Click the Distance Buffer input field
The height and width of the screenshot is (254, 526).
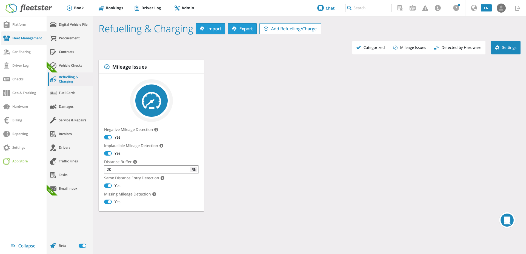click(x=151, y=170)
